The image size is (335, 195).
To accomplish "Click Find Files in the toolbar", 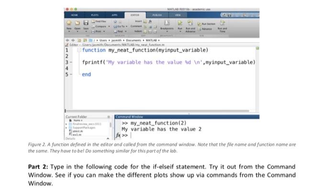I will click(x=99, y=22).
